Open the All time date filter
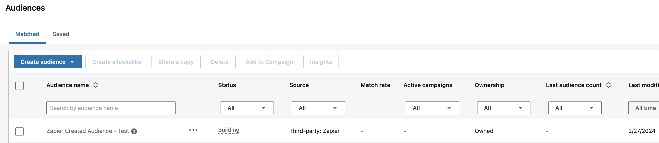This screenshot has height=143, width=659. pos(644,108)
